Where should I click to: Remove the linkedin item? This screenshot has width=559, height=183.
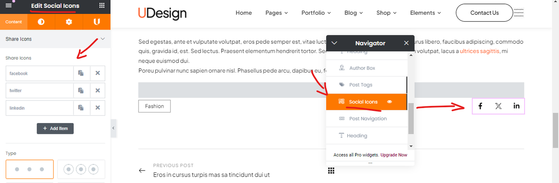pos(98,107)
